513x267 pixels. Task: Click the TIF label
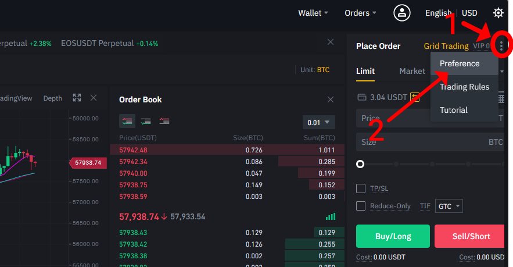(x=425, y=206)
